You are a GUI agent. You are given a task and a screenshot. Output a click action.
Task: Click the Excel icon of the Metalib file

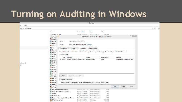click(51, 72)
